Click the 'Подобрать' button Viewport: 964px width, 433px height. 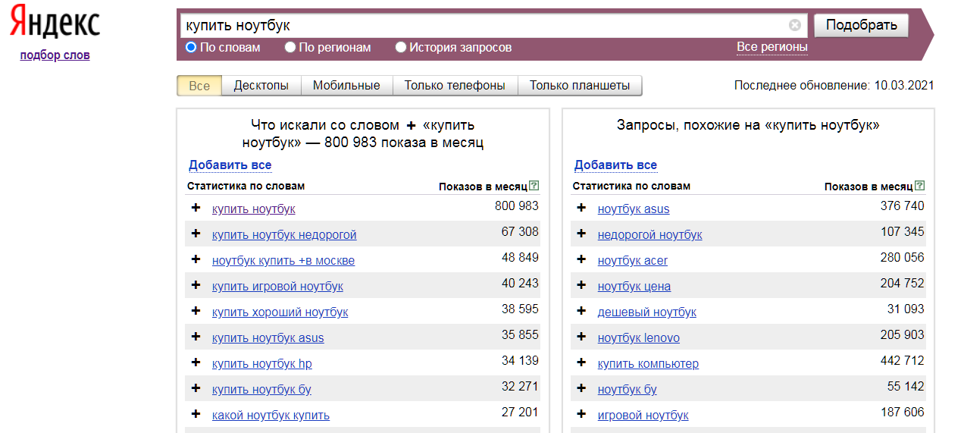point(861,25)
